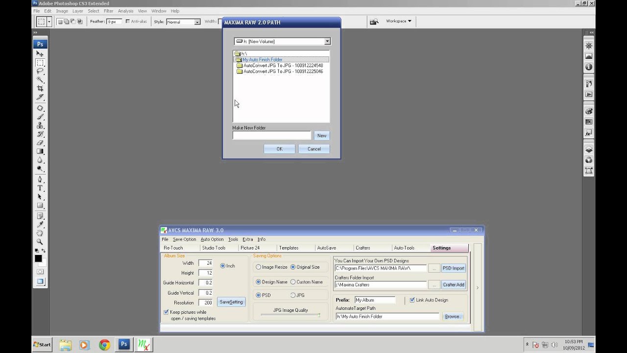Expand the Photoshop toolbox
The width and height of the screenshot is (627, 353).
tap(36, 32)
